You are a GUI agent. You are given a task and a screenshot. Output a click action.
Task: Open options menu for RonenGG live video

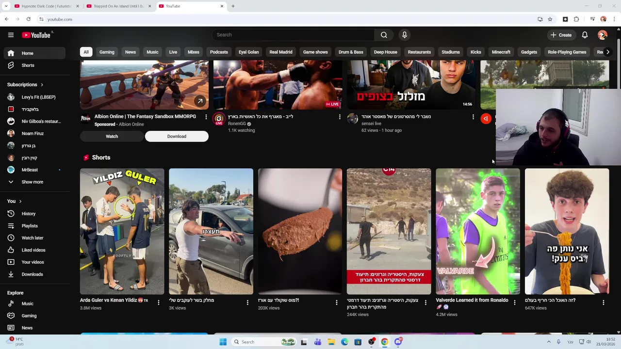pos(340,117)
